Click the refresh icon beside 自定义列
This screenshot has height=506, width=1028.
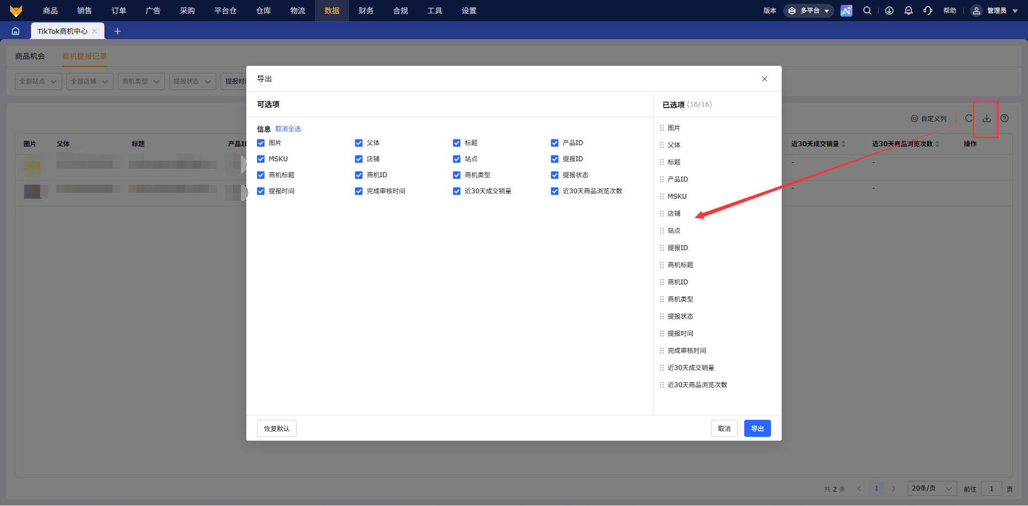[x=969, y=118]
